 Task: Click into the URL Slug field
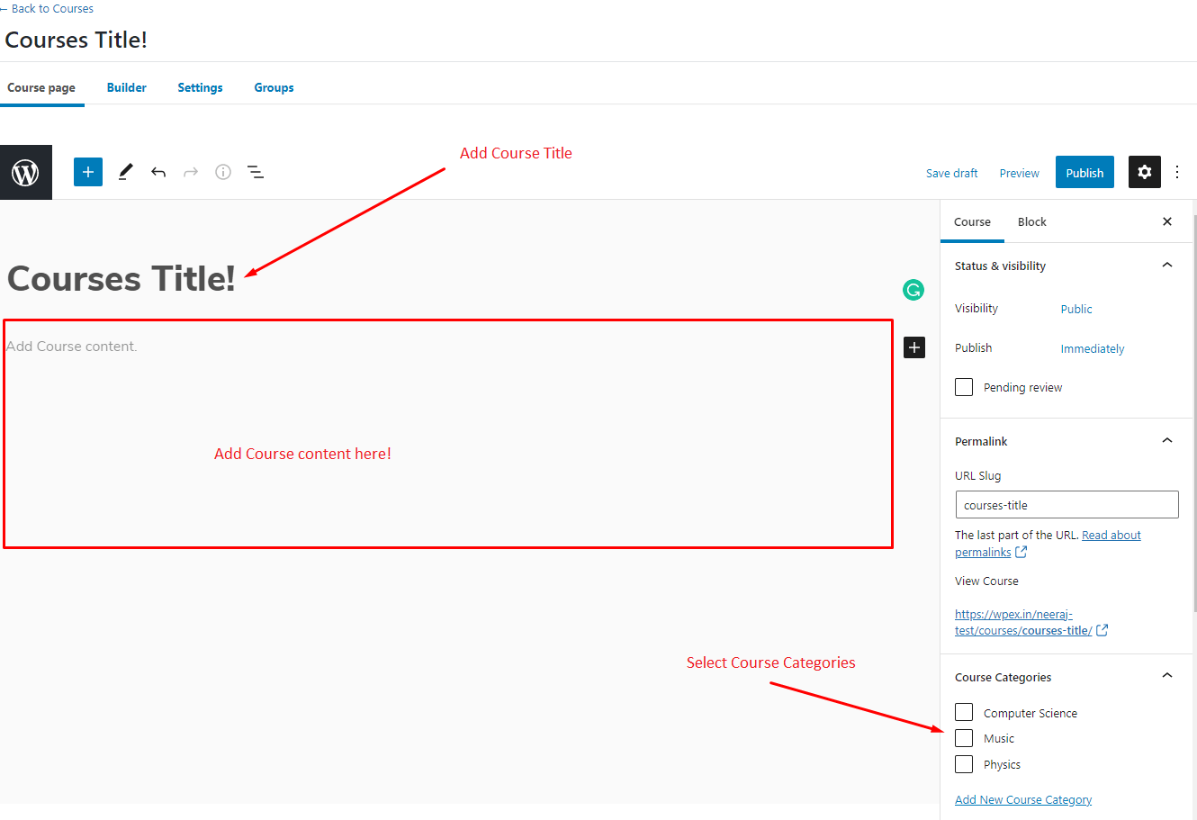coord(1066,505)
